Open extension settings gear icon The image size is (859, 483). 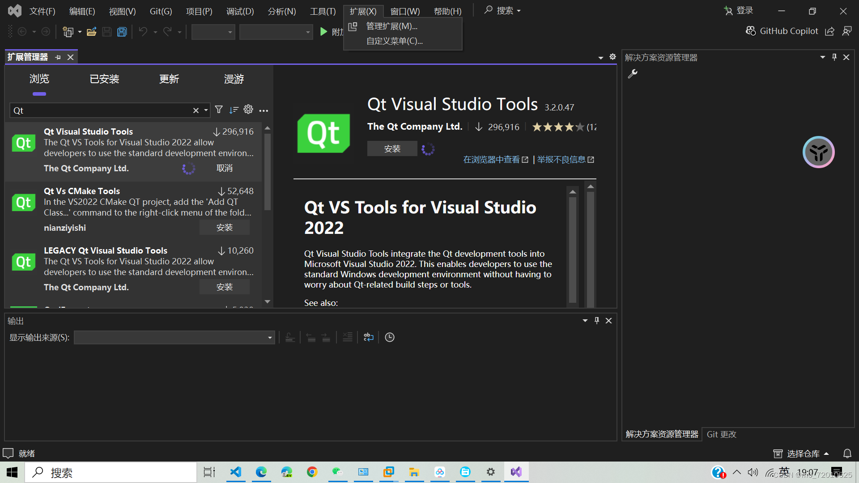coord(248,110)
